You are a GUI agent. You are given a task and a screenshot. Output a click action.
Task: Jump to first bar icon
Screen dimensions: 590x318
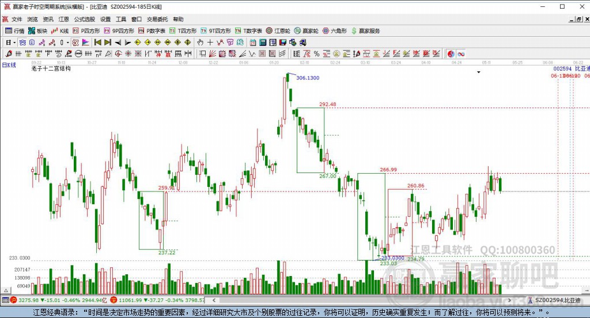click(98, 43)
